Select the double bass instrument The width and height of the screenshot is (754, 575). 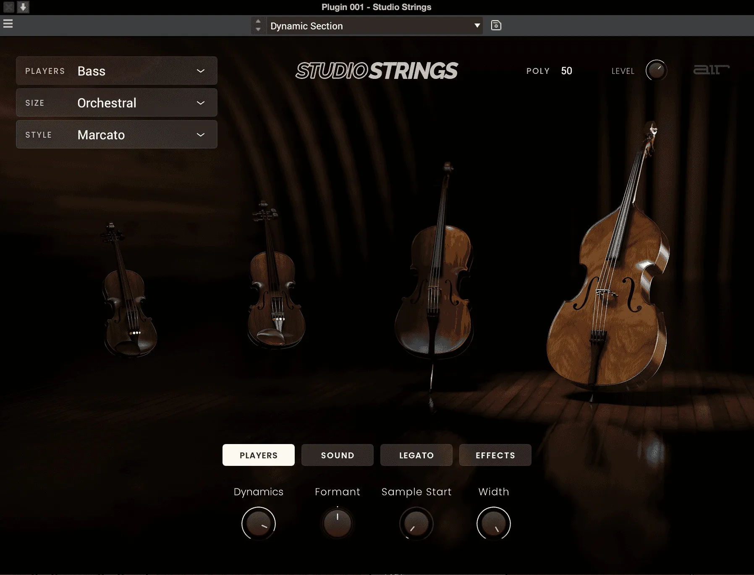click(609, 260)
